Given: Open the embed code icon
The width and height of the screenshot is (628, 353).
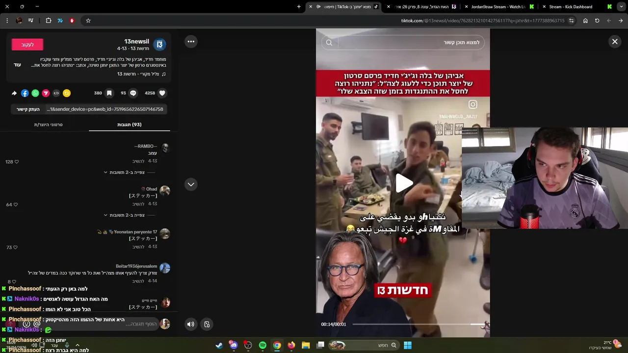Looking at the screenshot, I should pos(56,93).
